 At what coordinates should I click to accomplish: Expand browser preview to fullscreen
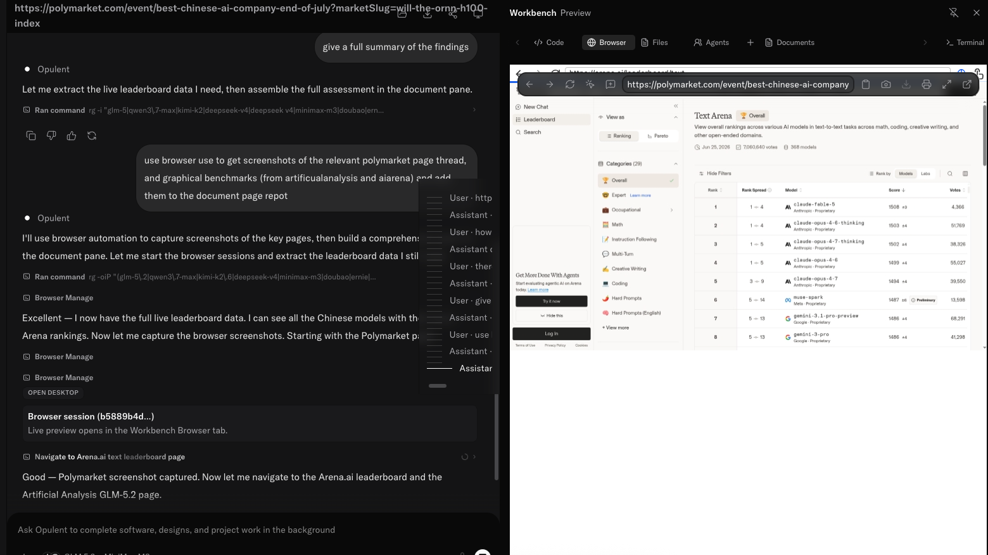[947, 84]
